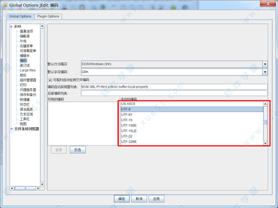Click the tree horizontal scrollbar thumb
This screenshot has width=278, height=208.
pos(25,189)
